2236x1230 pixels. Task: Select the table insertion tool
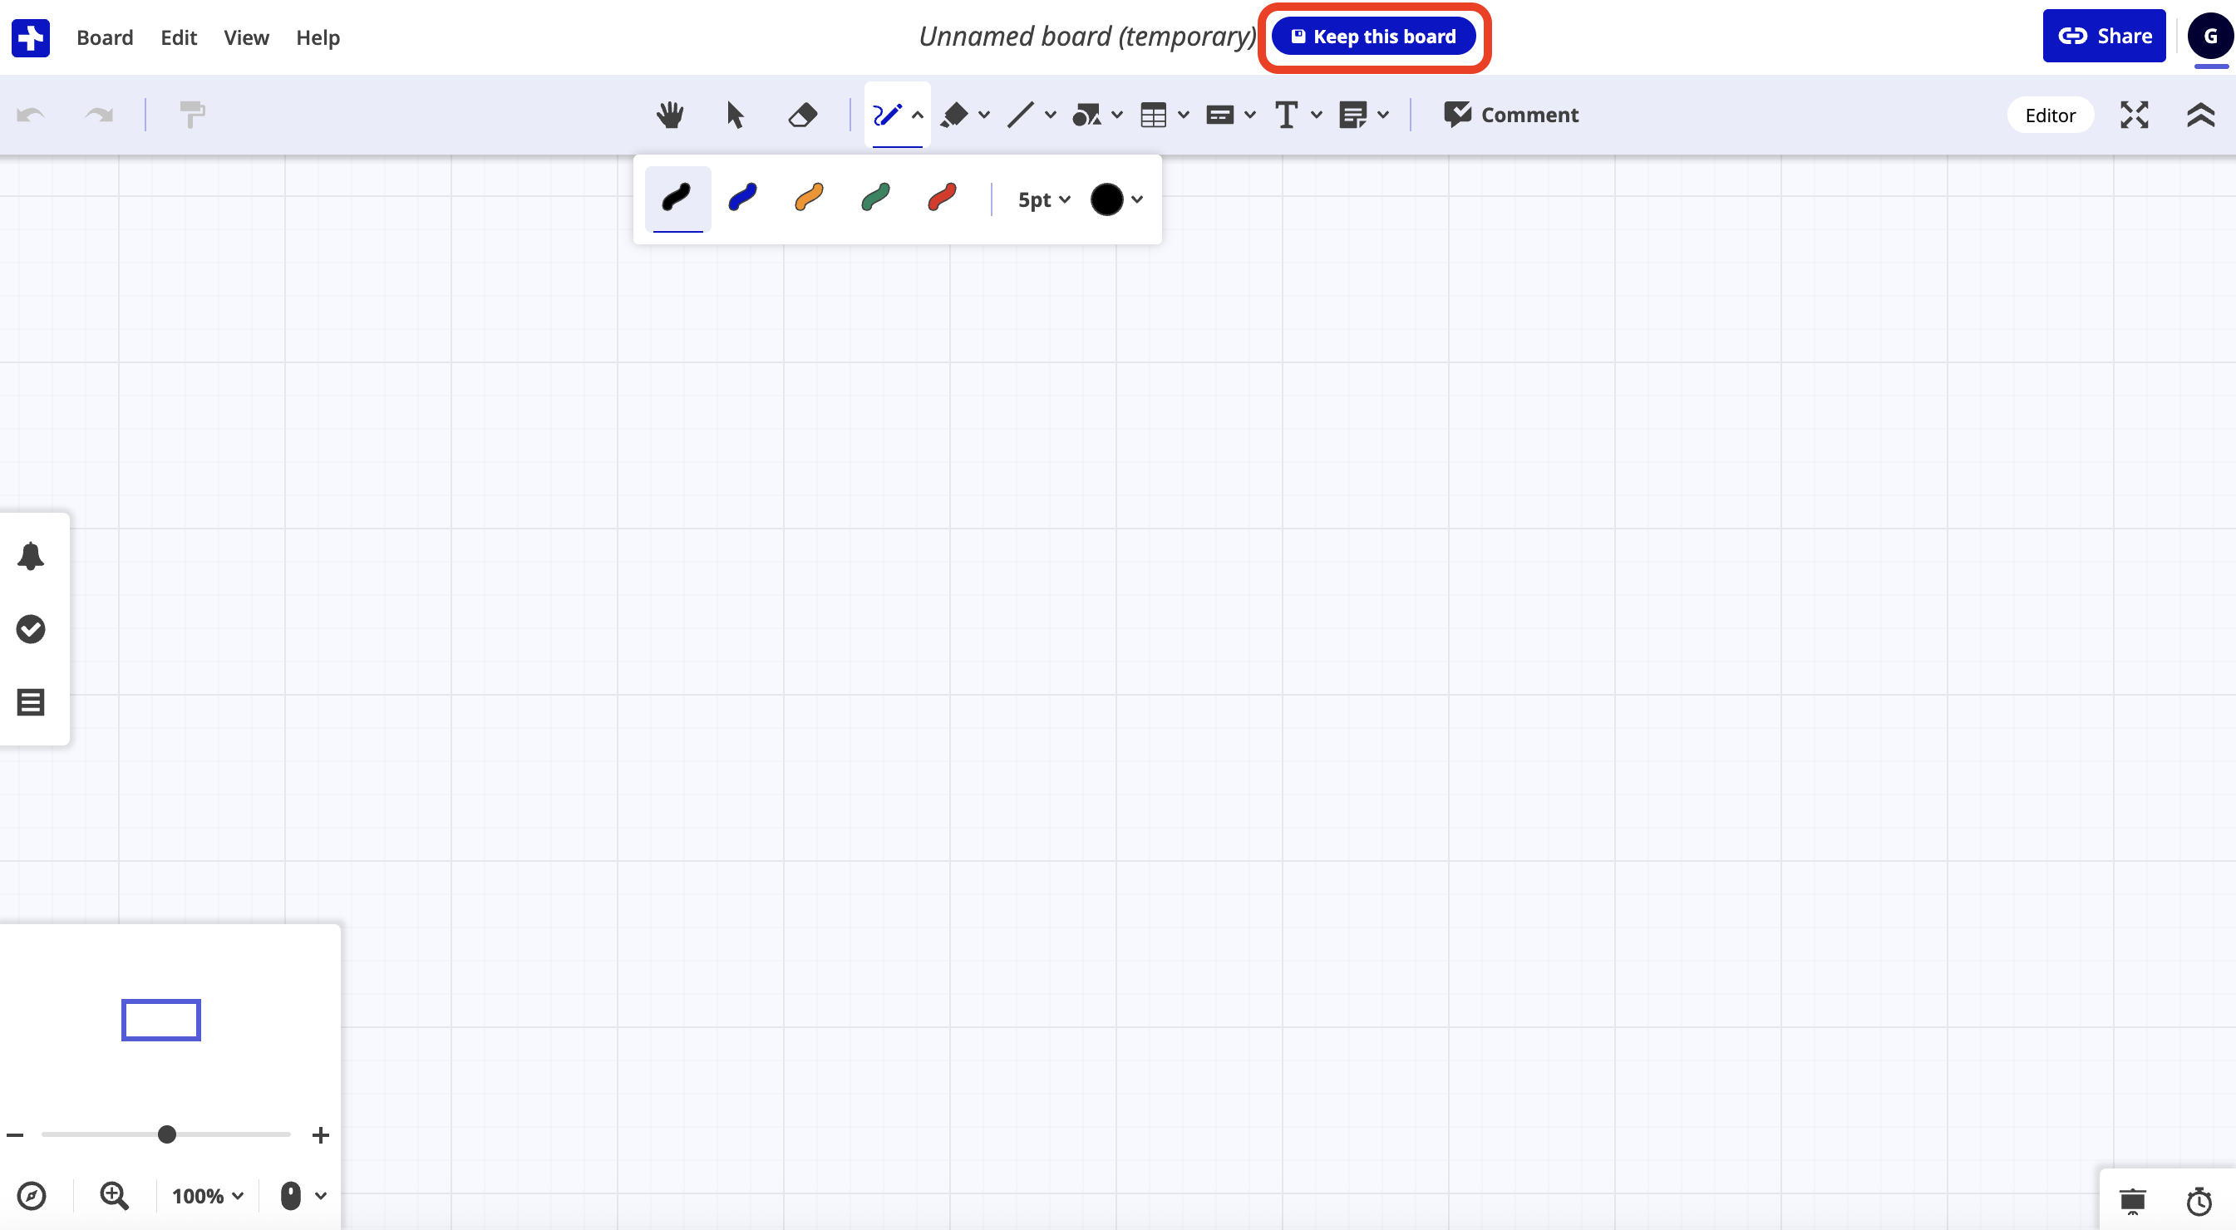tap(1155, 114)
